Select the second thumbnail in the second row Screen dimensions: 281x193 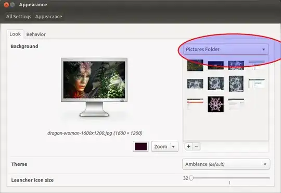click(215, 83)
